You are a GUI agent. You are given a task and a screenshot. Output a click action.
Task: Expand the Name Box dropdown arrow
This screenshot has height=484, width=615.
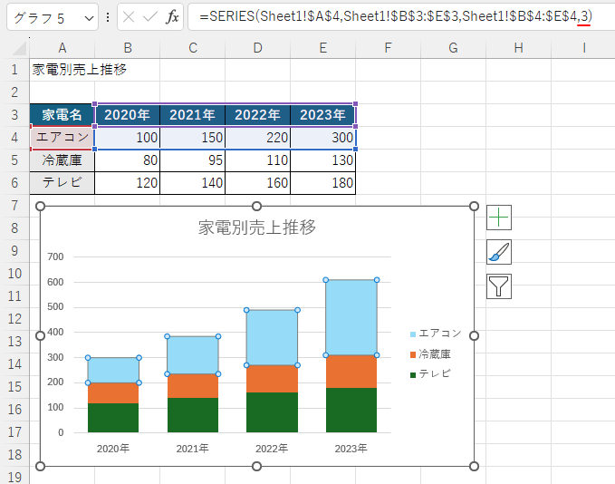90,18
